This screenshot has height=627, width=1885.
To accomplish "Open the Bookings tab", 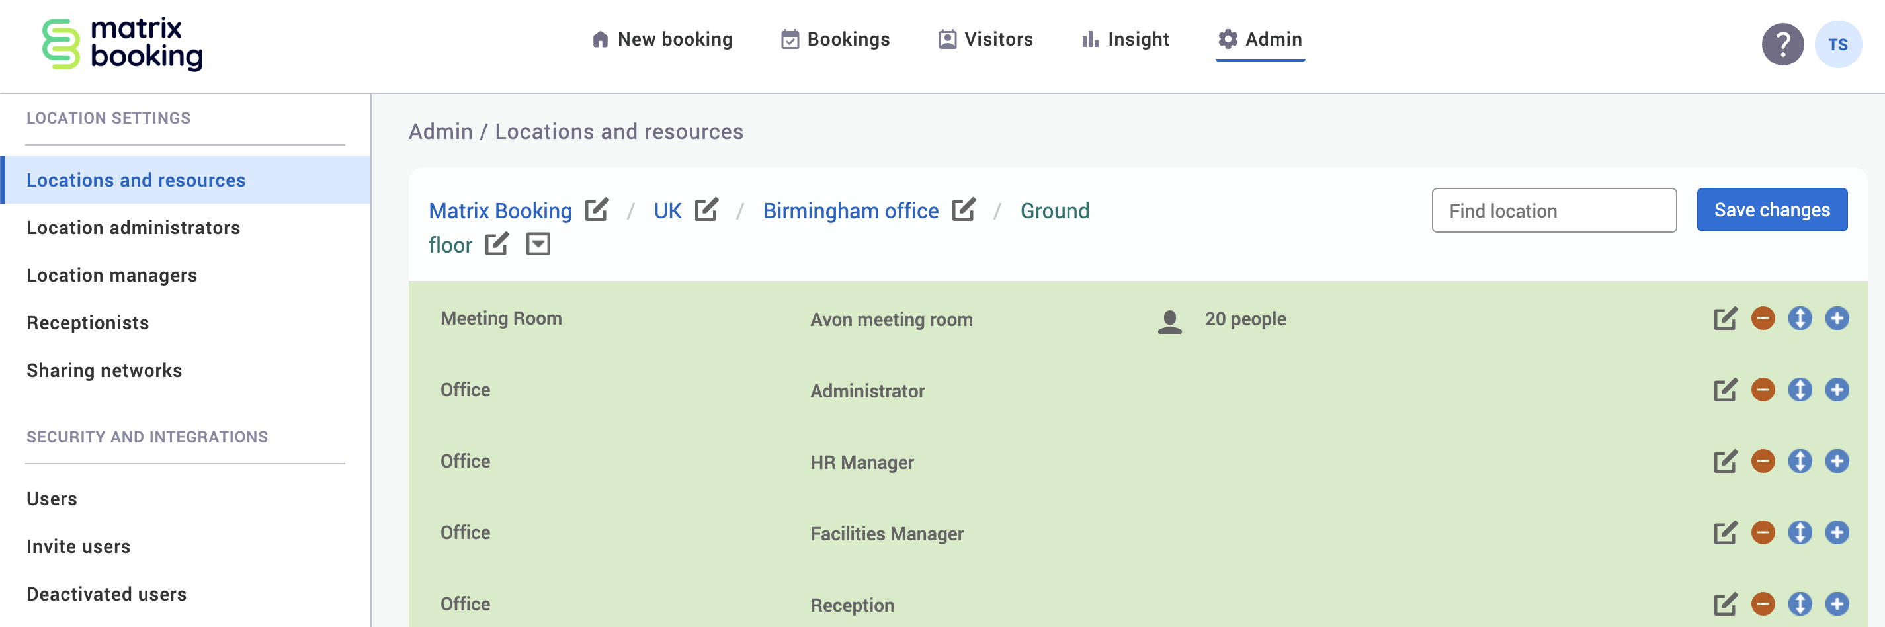I will tap(835, 40).
